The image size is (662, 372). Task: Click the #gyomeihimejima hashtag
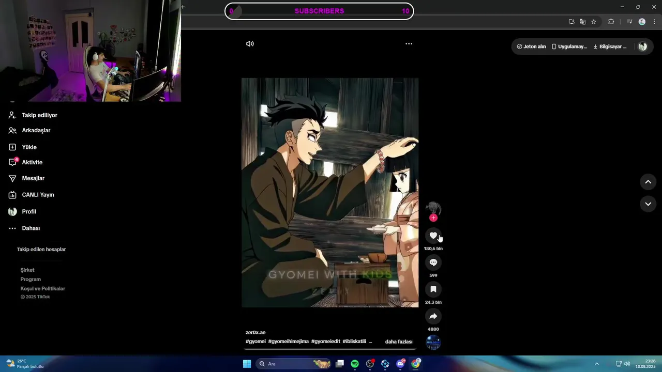click(x=288, y=342)
